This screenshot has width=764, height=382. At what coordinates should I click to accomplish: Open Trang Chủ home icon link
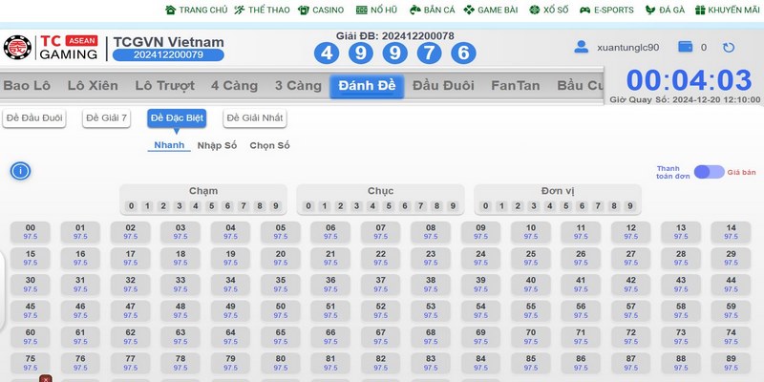click(x=197, y=10)
